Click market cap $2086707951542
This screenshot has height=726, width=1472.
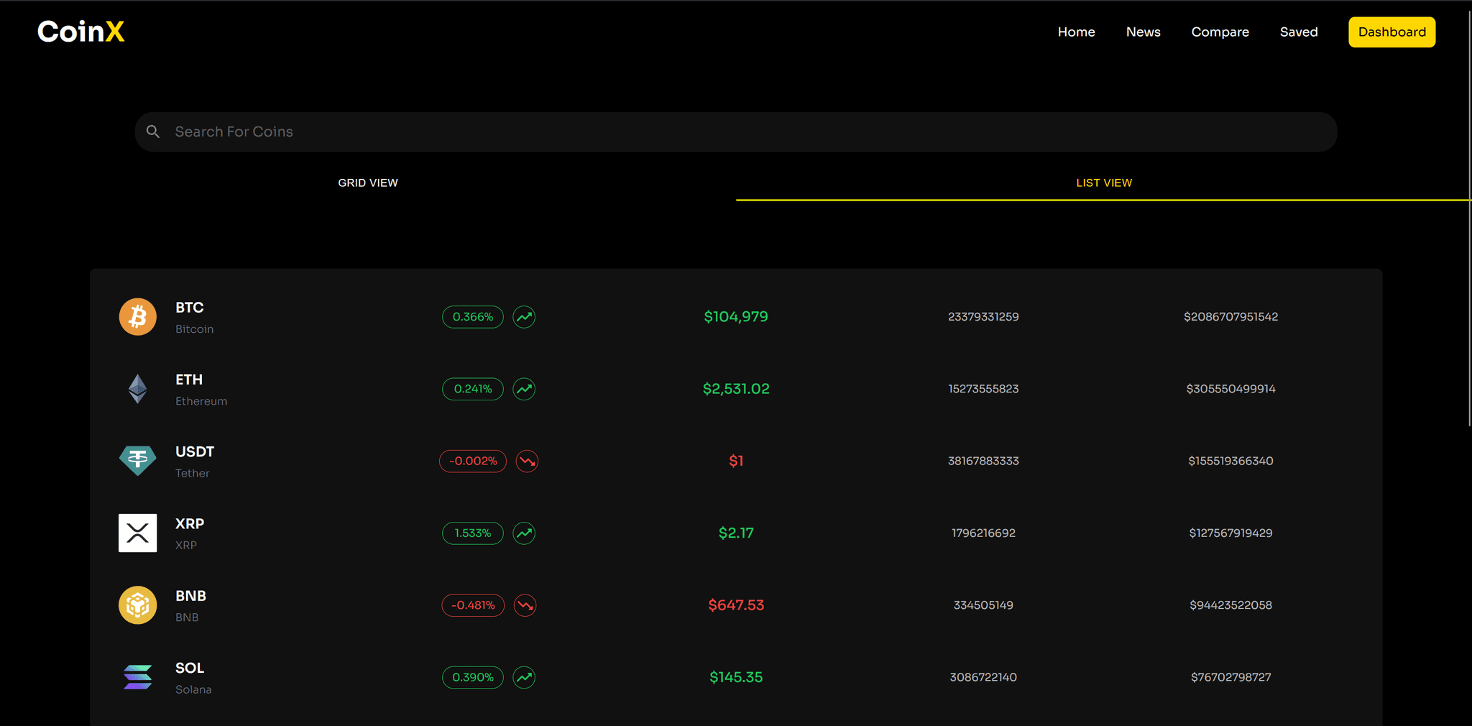1230,317
